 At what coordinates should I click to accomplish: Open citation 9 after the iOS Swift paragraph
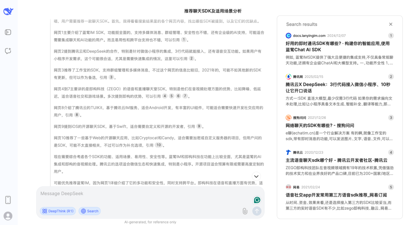199,126
